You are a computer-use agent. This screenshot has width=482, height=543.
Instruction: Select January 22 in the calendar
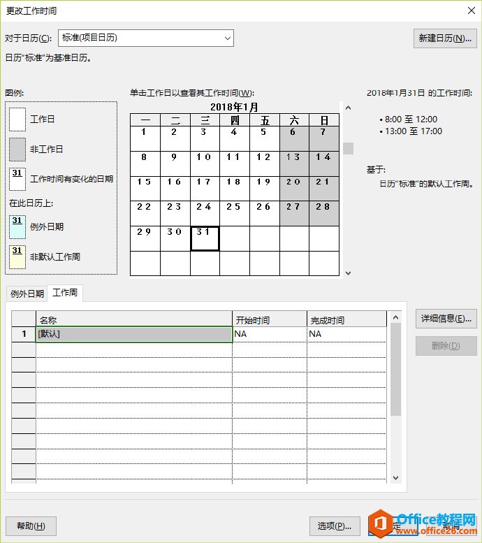coord(145,213)
